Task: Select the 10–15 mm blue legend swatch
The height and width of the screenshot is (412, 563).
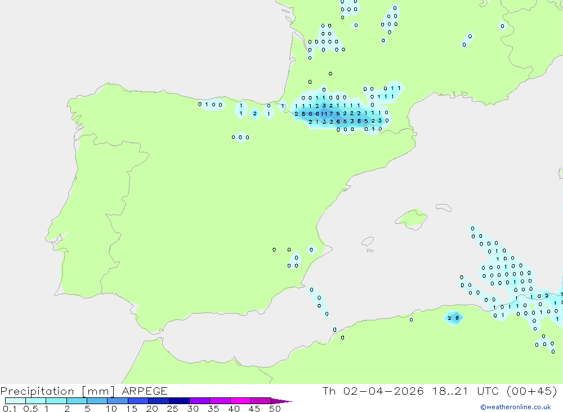Action: pyautogui.click(x=118, y=401)
